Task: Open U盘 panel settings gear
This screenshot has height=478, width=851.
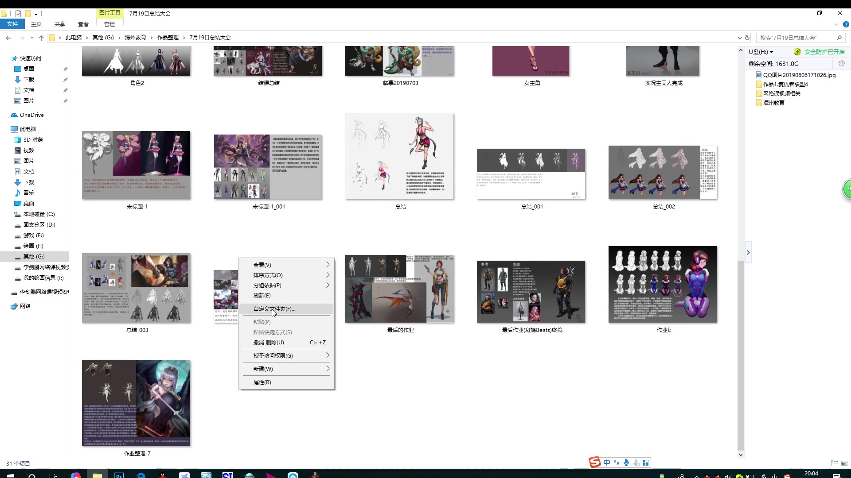Action: (842, 64)
